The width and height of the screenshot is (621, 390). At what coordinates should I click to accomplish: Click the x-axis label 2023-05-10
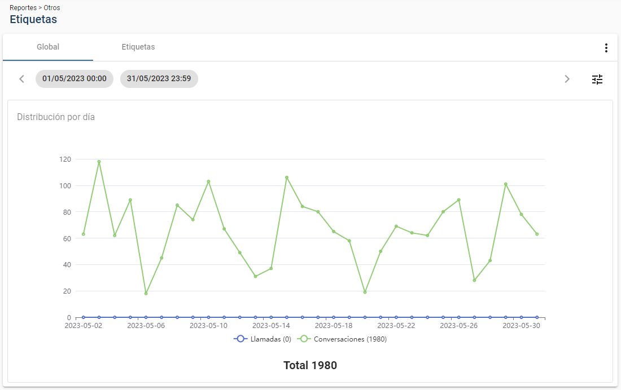(x=208, y=326)
